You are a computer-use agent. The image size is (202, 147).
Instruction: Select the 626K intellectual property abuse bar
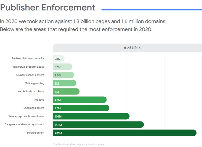(62, 67)
